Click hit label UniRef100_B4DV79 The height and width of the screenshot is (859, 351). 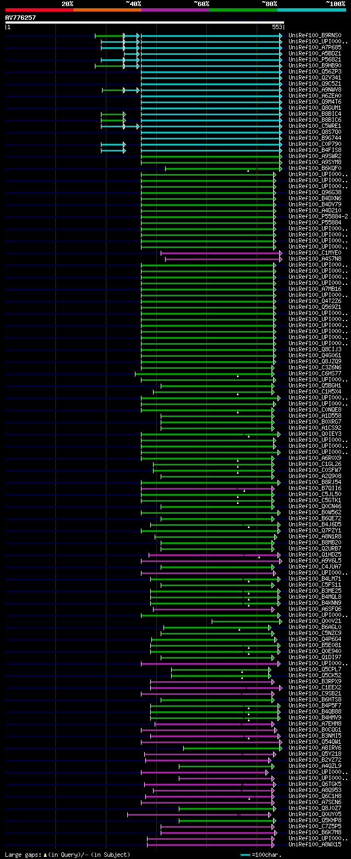pos(315,205)
